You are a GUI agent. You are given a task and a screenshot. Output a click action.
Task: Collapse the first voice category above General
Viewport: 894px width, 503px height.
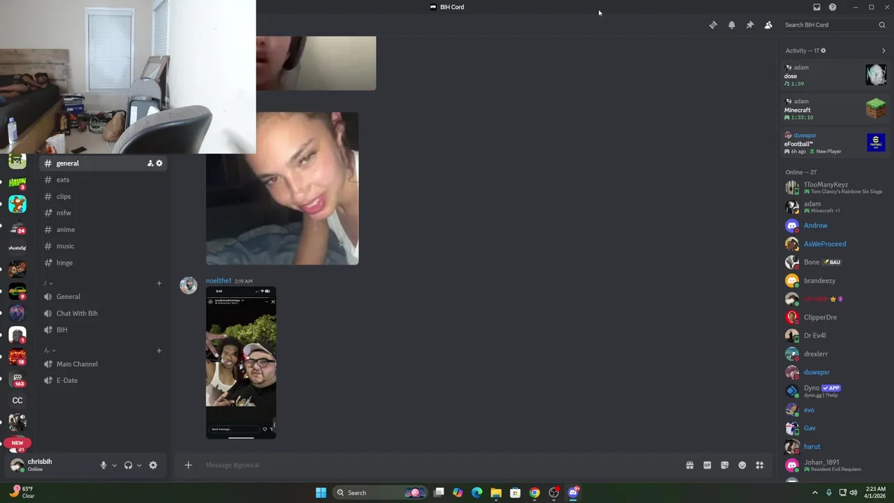point(49,283)
